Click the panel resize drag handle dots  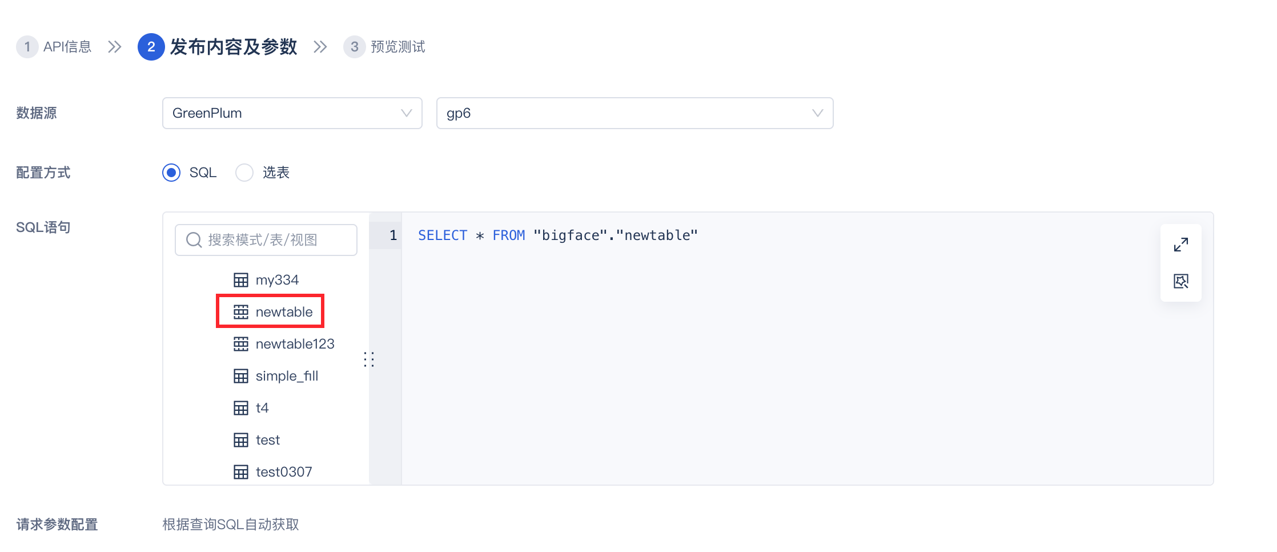(369, 359)
